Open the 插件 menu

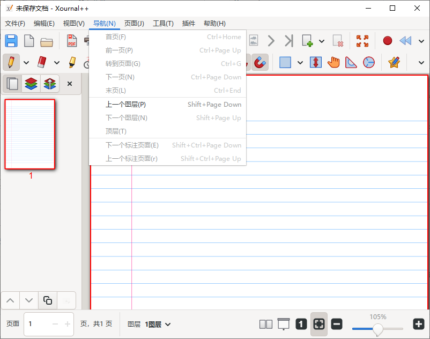(x=189, y=24)
